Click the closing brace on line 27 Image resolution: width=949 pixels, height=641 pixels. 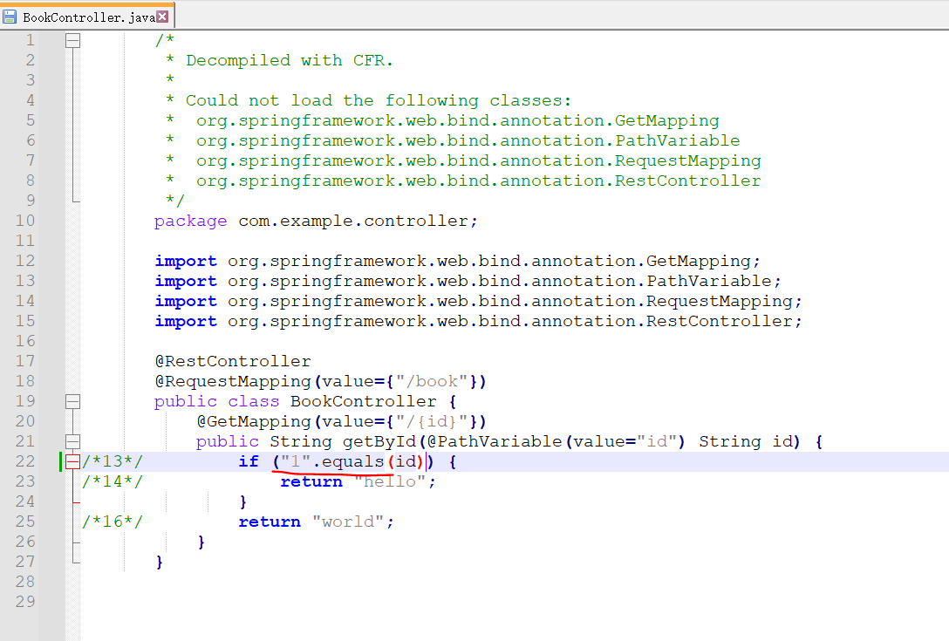click(x=159, y=562)
